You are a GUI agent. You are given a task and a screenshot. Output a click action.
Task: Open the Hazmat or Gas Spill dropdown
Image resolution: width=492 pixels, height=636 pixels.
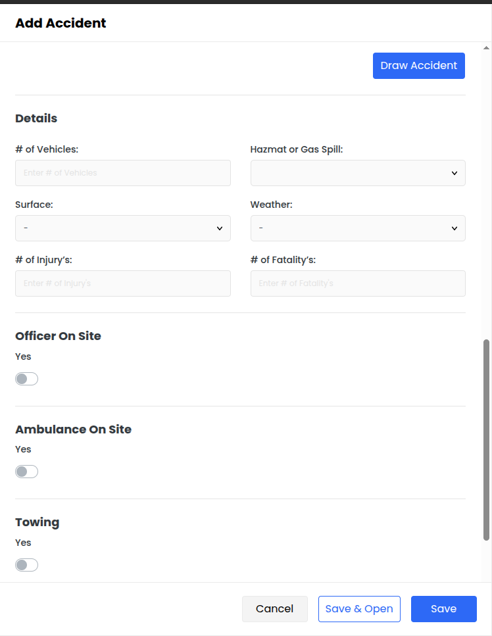358,173
